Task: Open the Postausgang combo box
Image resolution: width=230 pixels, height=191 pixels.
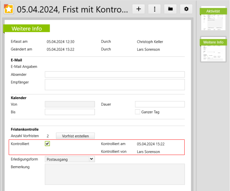Action: [x=67, y=159]
